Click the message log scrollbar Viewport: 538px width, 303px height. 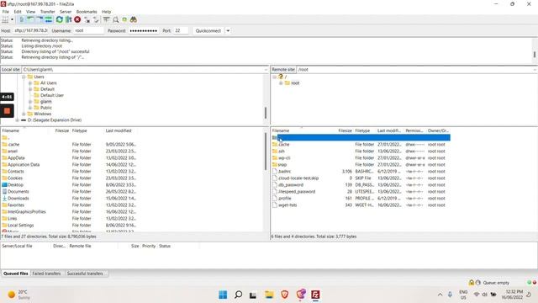click(535, 54)
